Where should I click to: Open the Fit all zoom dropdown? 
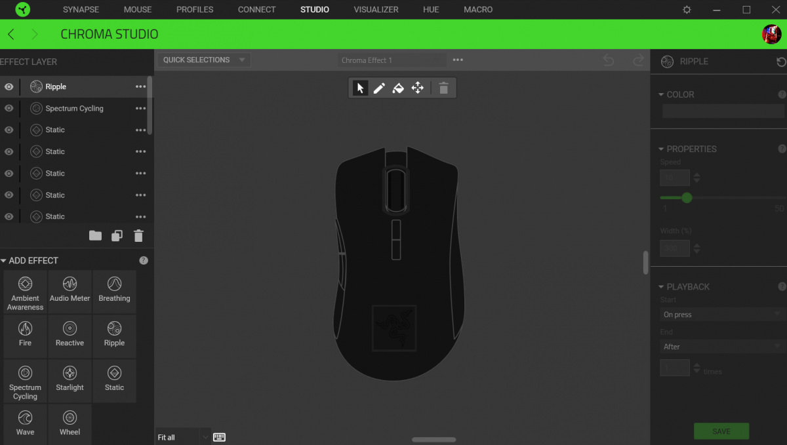coord(183,437)
